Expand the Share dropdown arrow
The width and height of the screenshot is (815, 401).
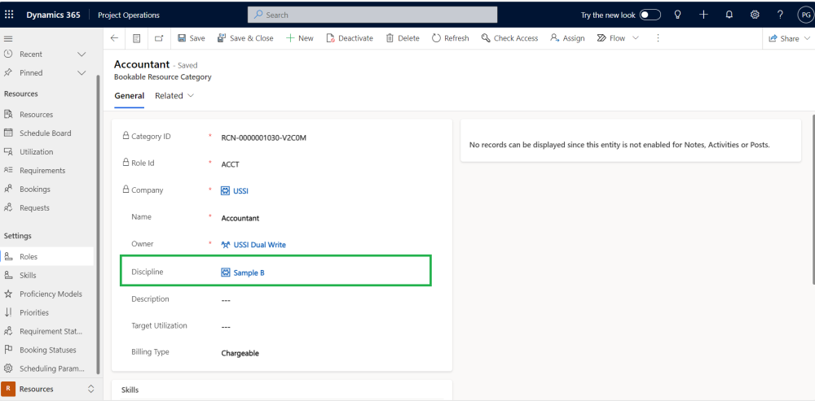tap(807, 38)
